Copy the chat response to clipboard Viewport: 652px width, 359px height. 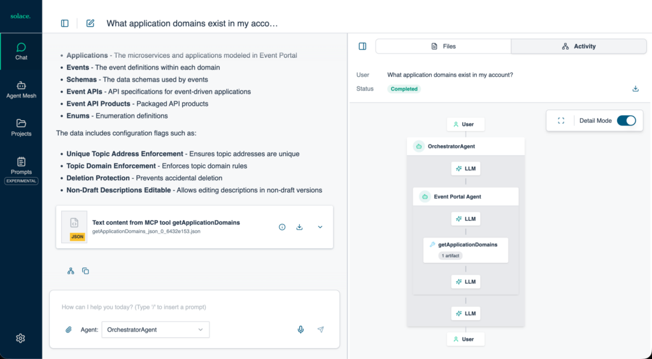85,271
